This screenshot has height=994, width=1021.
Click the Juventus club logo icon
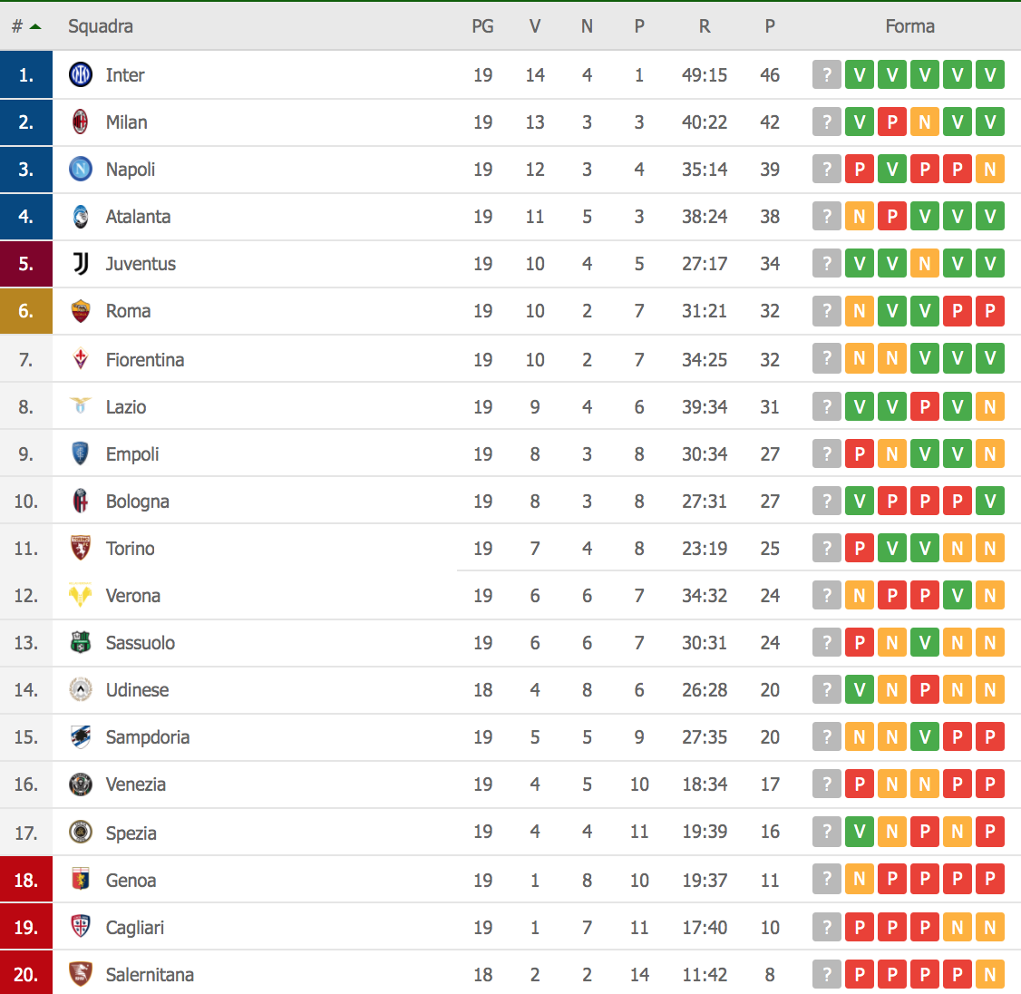coord(81,264)
